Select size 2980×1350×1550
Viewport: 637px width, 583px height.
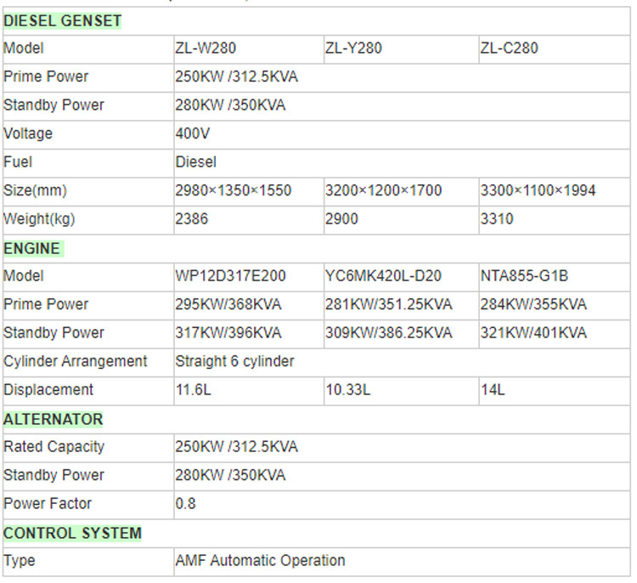coord(234,190)
